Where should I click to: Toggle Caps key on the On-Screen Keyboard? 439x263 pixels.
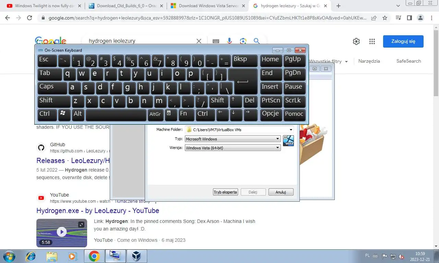(x=52, y=88)
